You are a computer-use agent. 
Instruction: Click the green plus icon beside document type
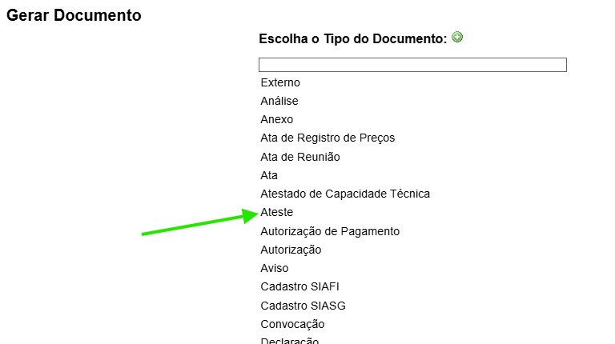click(457, 37)
